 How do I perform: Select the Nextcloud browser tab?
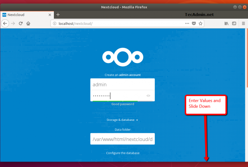point(23,15)
